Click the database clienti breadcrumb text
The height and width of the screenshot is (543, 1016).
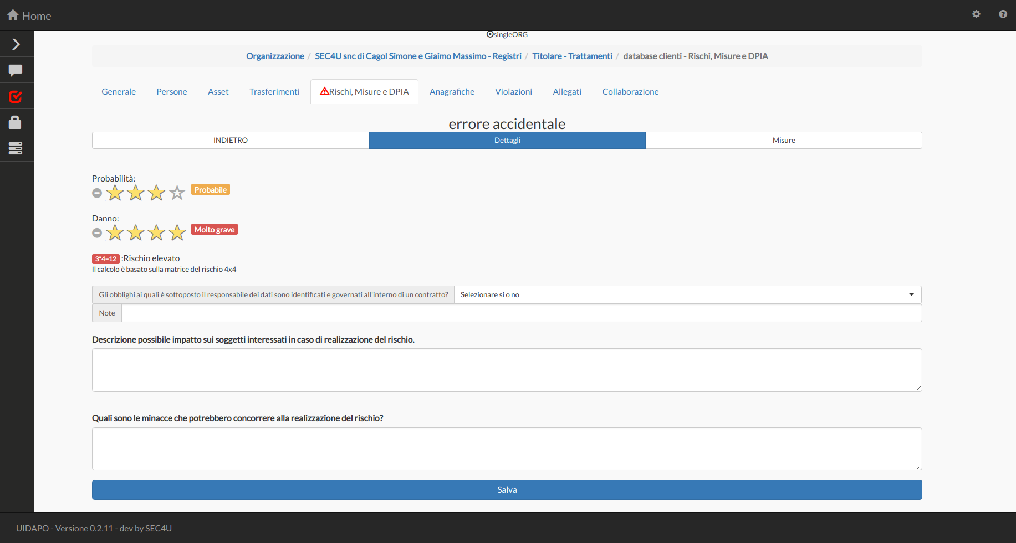(x=696, y=56)
